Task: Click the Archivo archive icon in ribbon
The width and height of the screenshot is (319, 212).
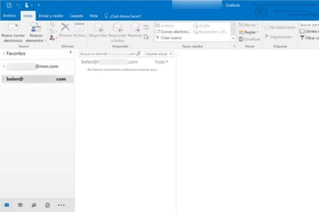Action: tap(79, 29)
